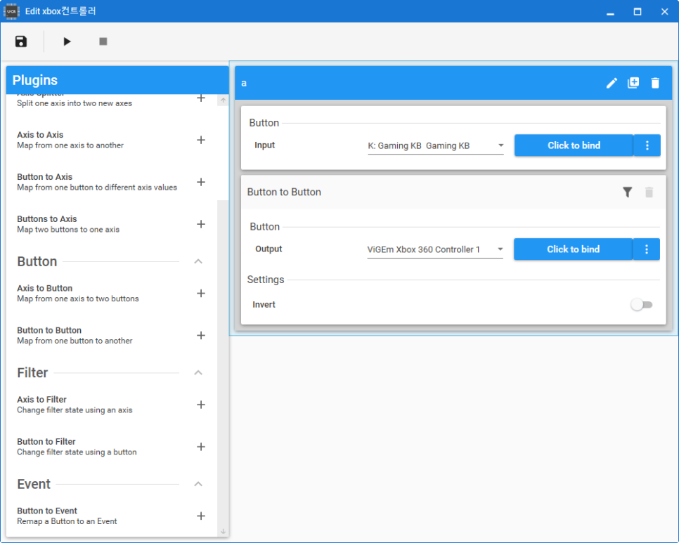
Task: Click the 'Button to Axis' plugin title
Action: (x=44, y=176)
